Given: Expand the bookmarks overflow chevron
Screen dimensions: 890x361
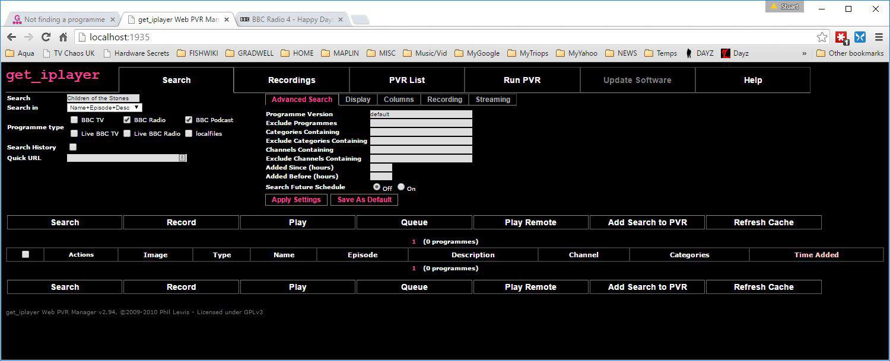Looking at the screenshot, I should [805, 53].
